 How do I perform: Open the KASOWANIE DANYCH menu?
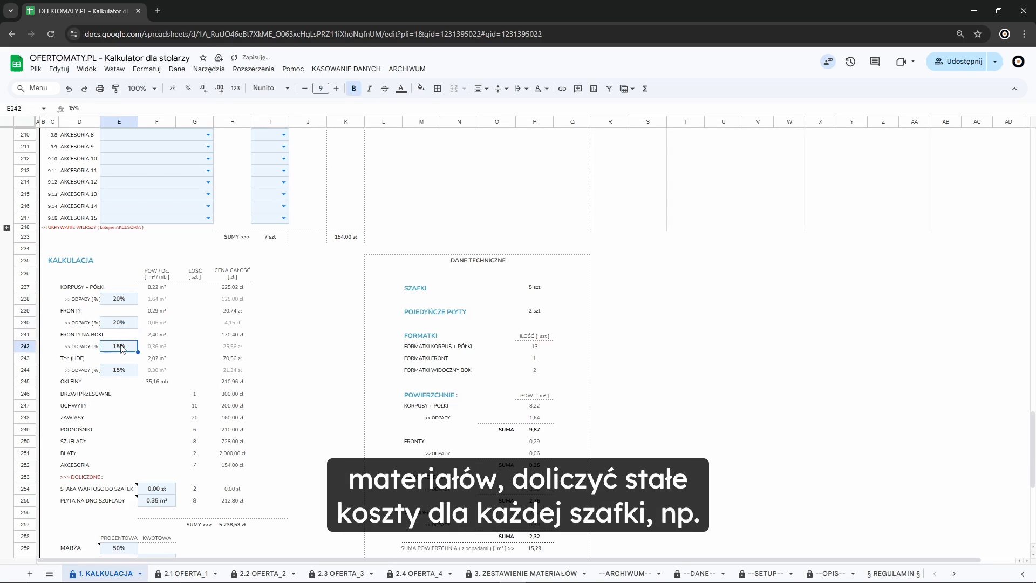pyautogui.click(x=346, y=69)
